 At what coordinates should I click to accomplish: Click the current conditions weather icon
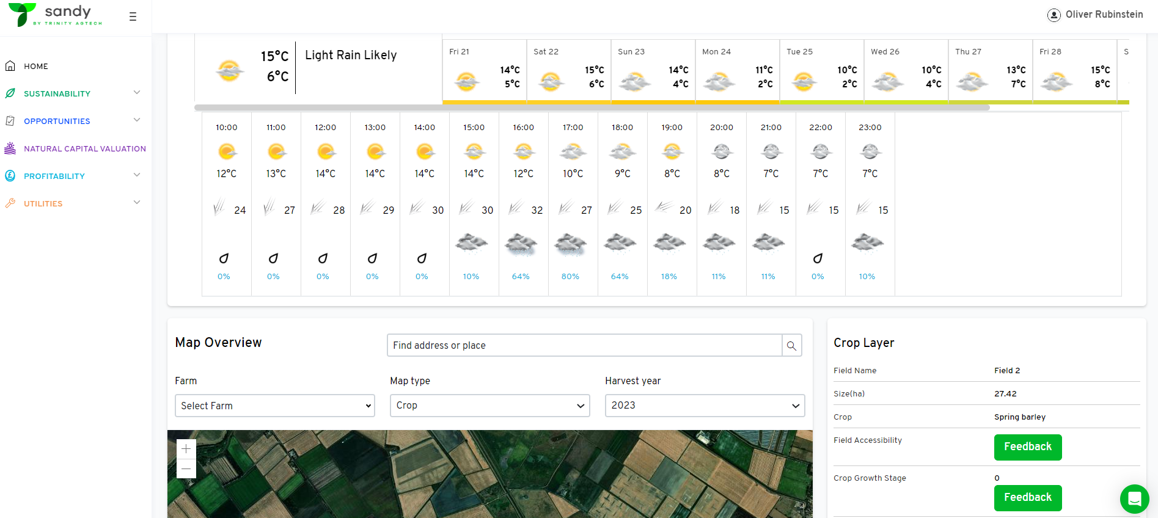[229, 71]
